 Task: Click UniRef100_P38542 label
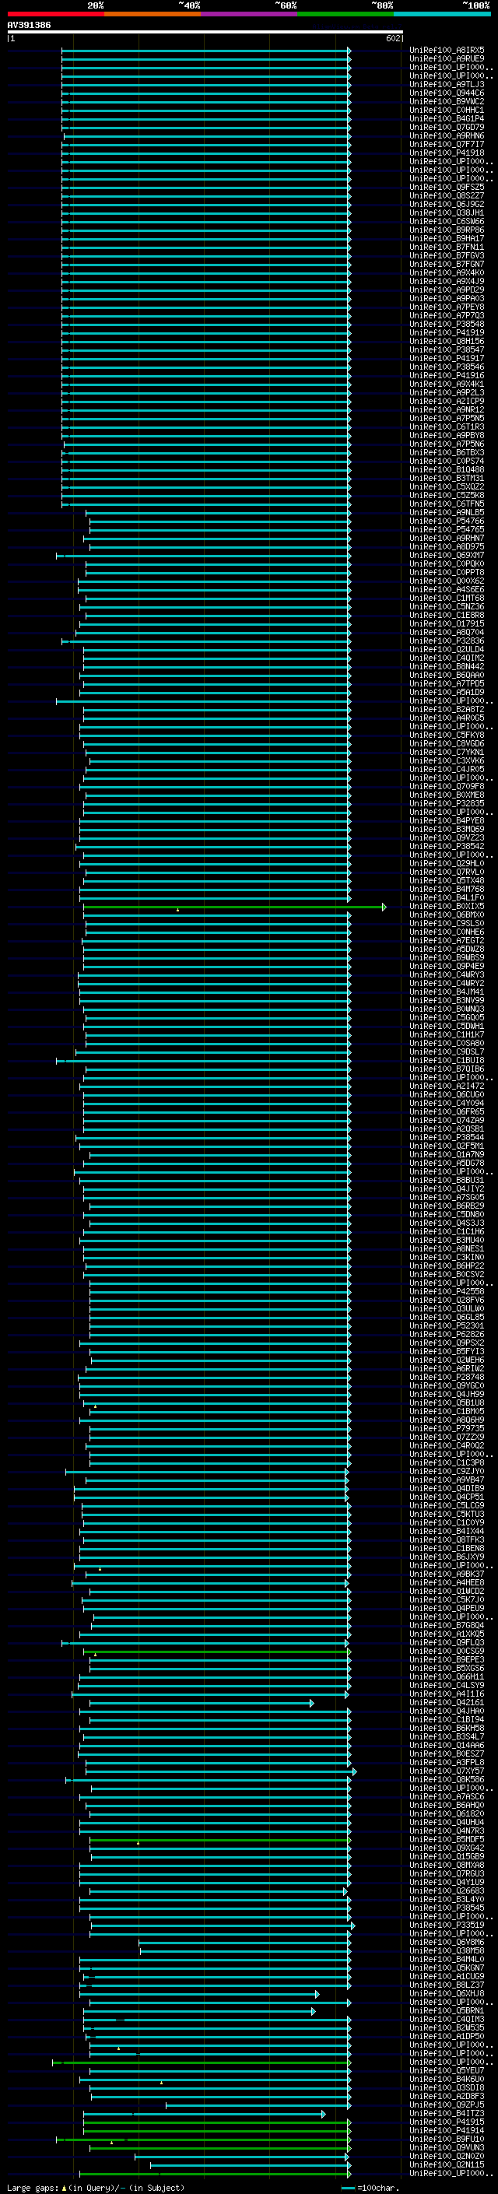click(x=447, y=846)
